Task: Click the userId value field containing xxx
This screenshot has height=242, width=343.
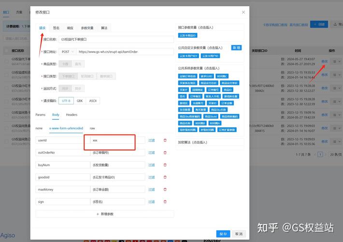Action: tap(112, 140)
